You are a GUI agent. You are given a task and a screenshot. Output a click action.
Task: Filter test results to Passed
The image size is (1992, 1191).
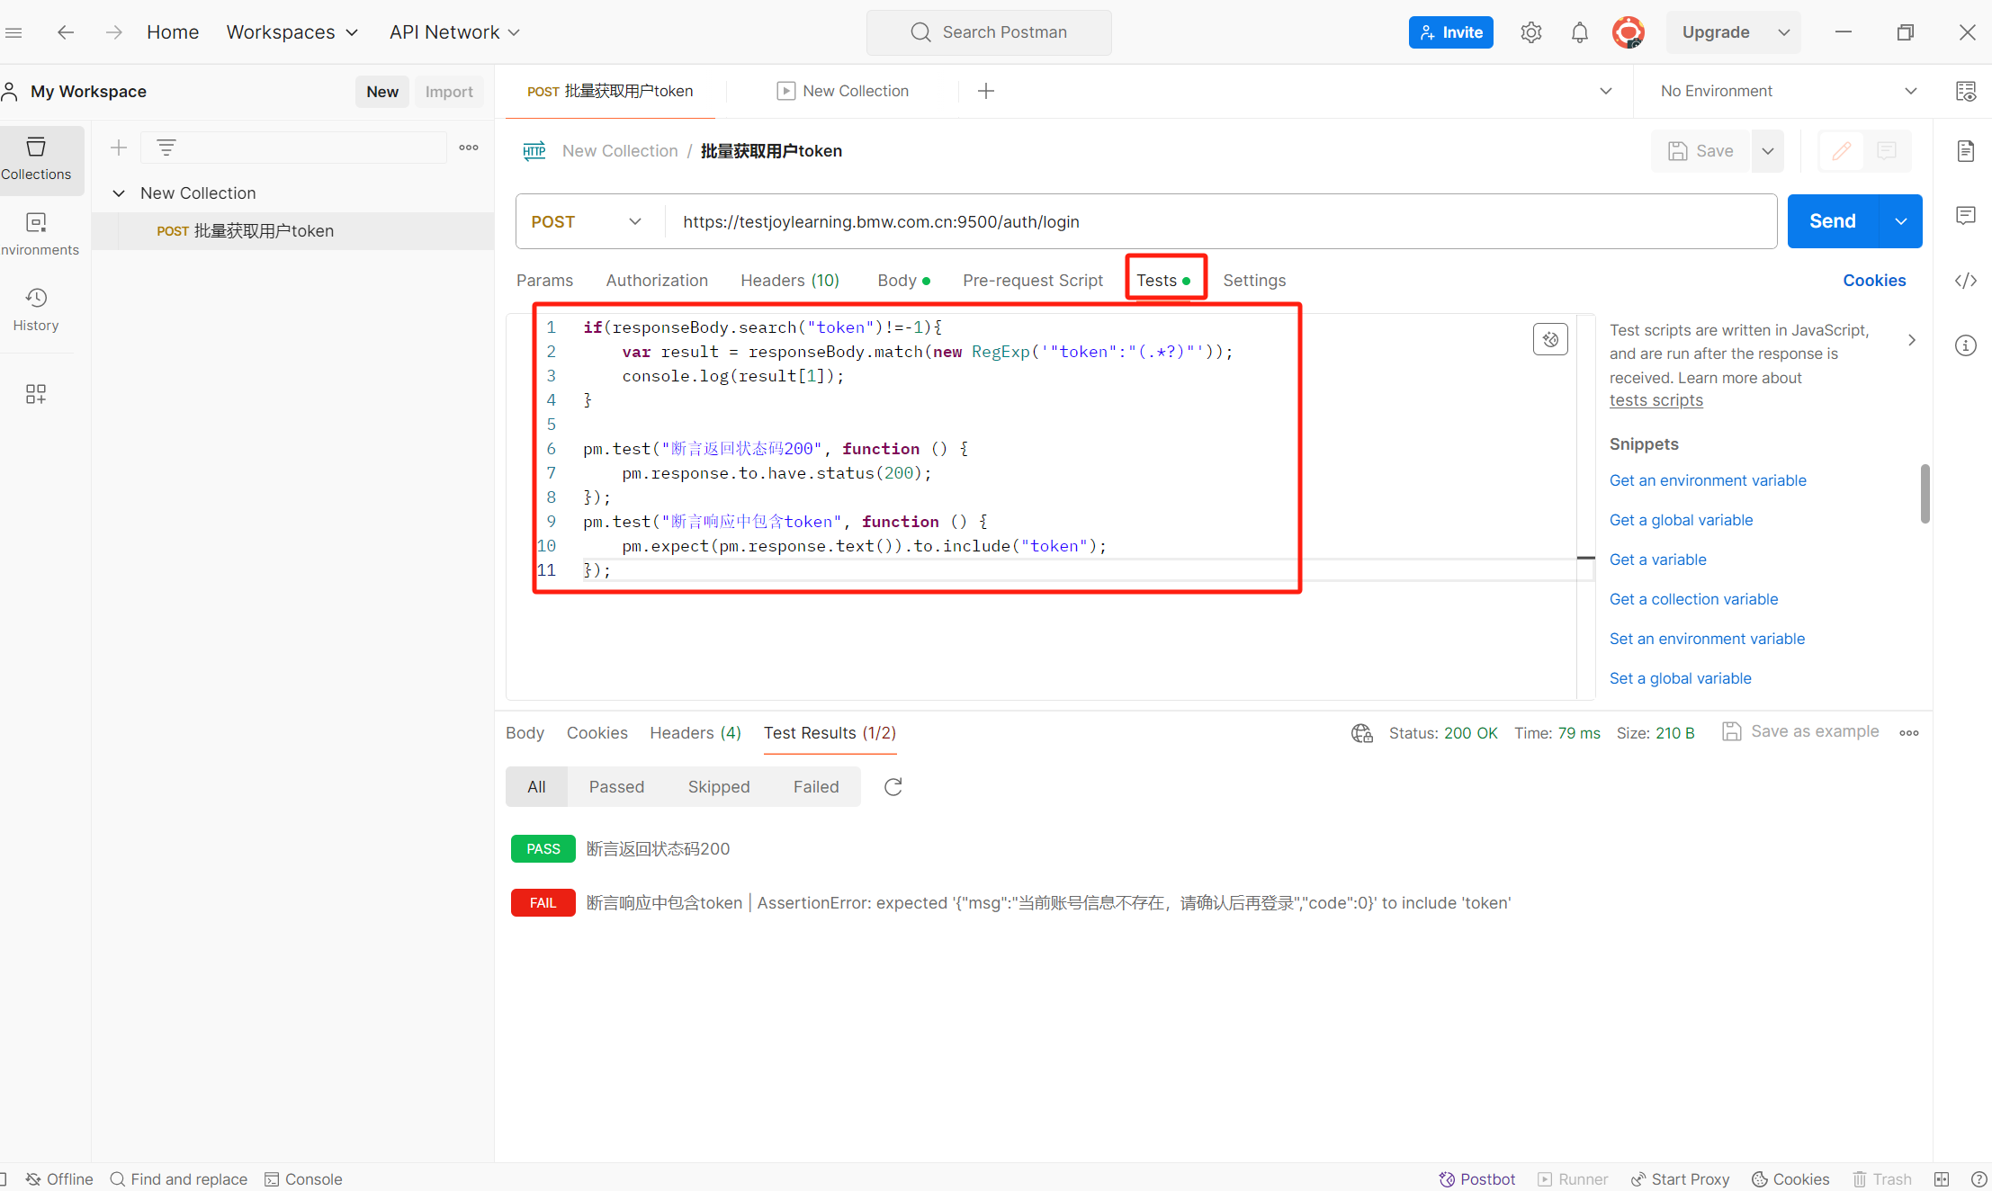pyautogui.click(x=616, y=787)
